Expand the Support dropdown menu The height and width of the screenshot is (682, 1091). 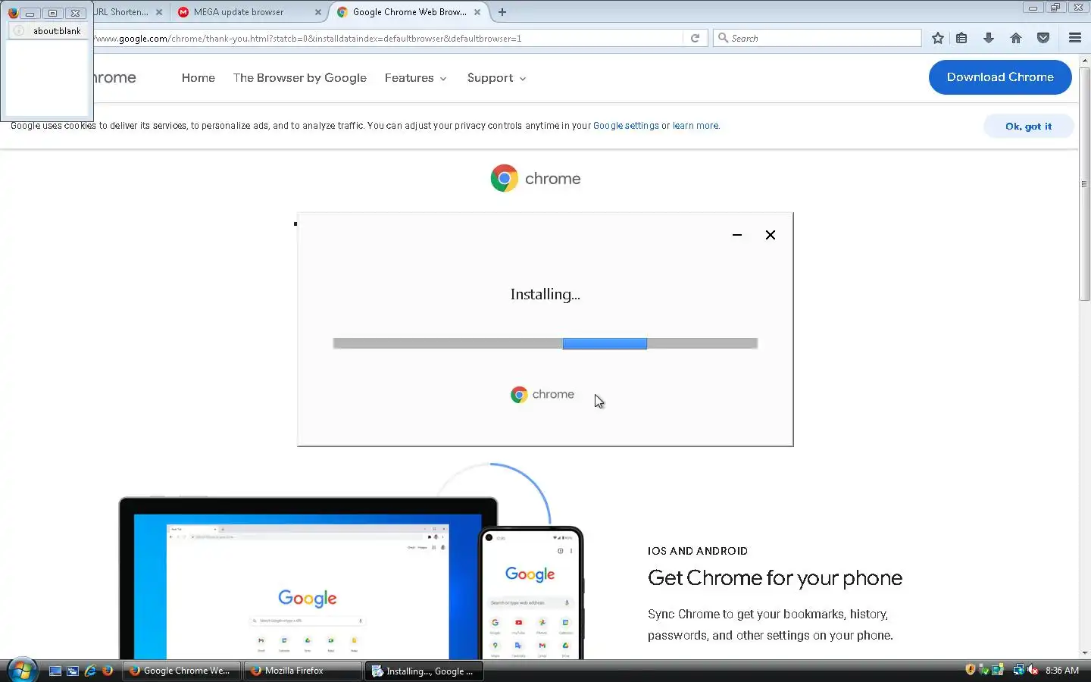point(497,78)
